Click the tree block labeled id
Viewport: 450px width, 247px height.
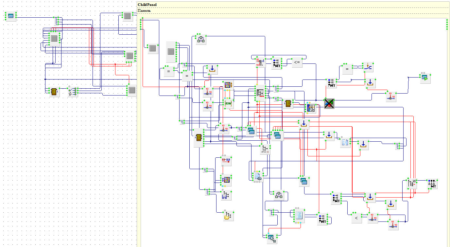412,184
